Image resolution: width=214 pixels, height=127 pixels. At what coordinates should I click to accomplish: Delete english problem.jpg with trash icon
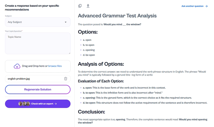coord(66,79)
